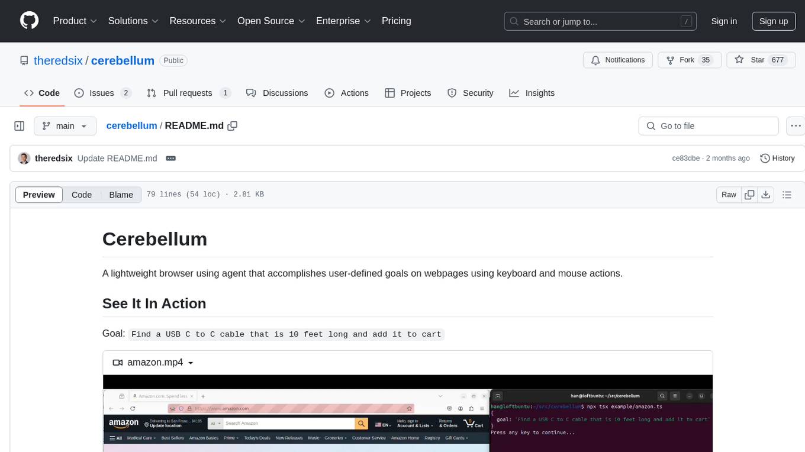Image resolution: width=805 pixels, height=452 pixels.
Task: Click the '2 months ago' commit timestamp
Action: tap(728, 159)
